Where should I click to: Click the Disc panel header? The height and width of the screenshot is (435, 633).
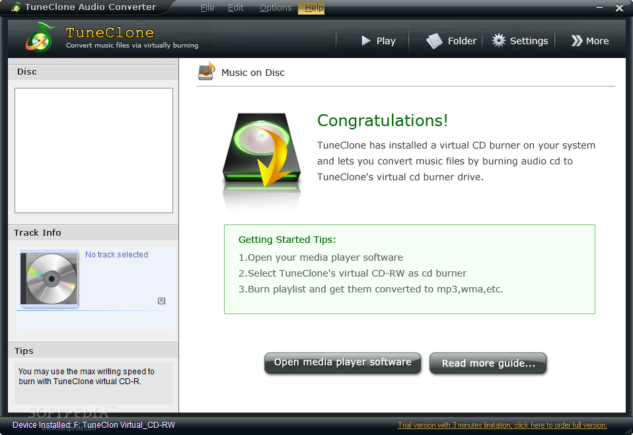point(93,72)
